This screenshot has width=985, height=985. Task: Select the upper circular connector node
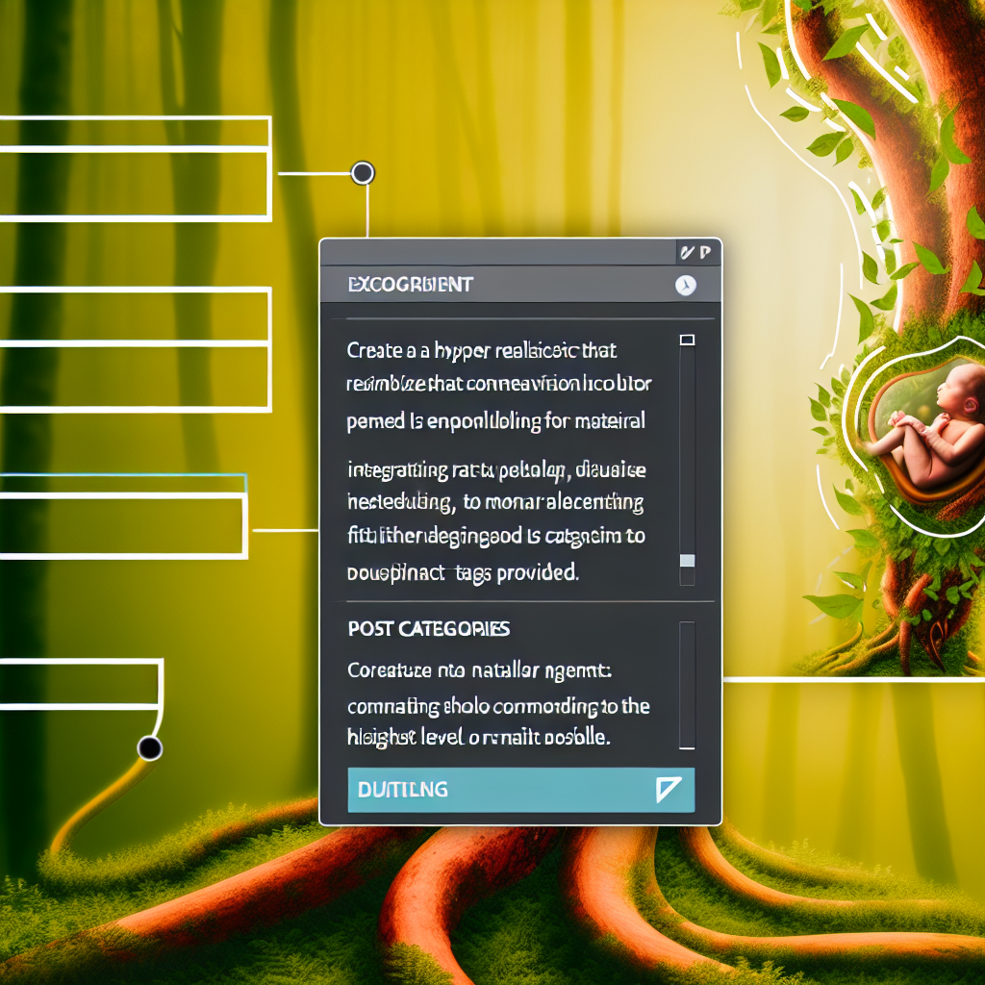[363, 173]
